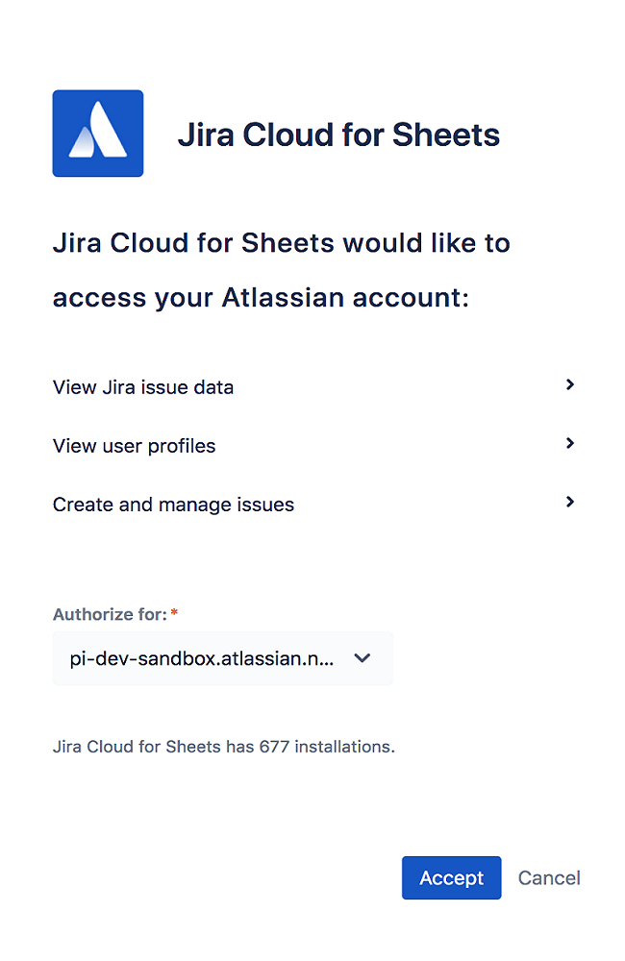Open the Authorize for site selector

[x=222, y=658]
